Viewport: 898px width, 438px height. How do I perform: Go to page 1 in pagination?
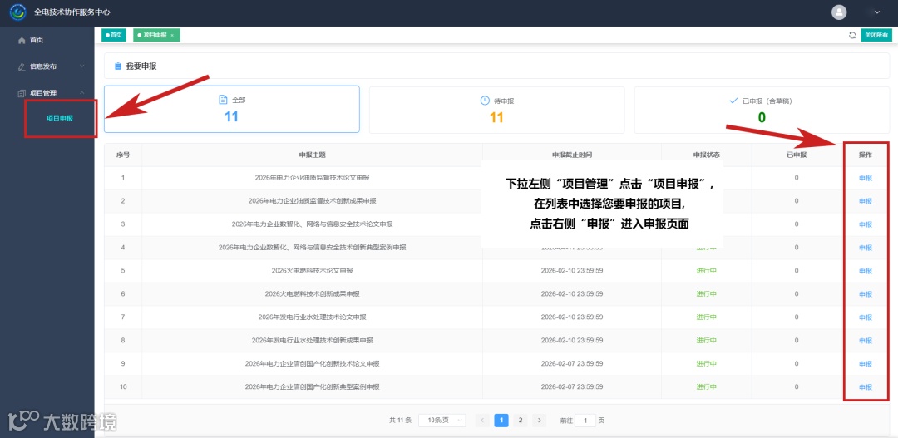(501, 421)
